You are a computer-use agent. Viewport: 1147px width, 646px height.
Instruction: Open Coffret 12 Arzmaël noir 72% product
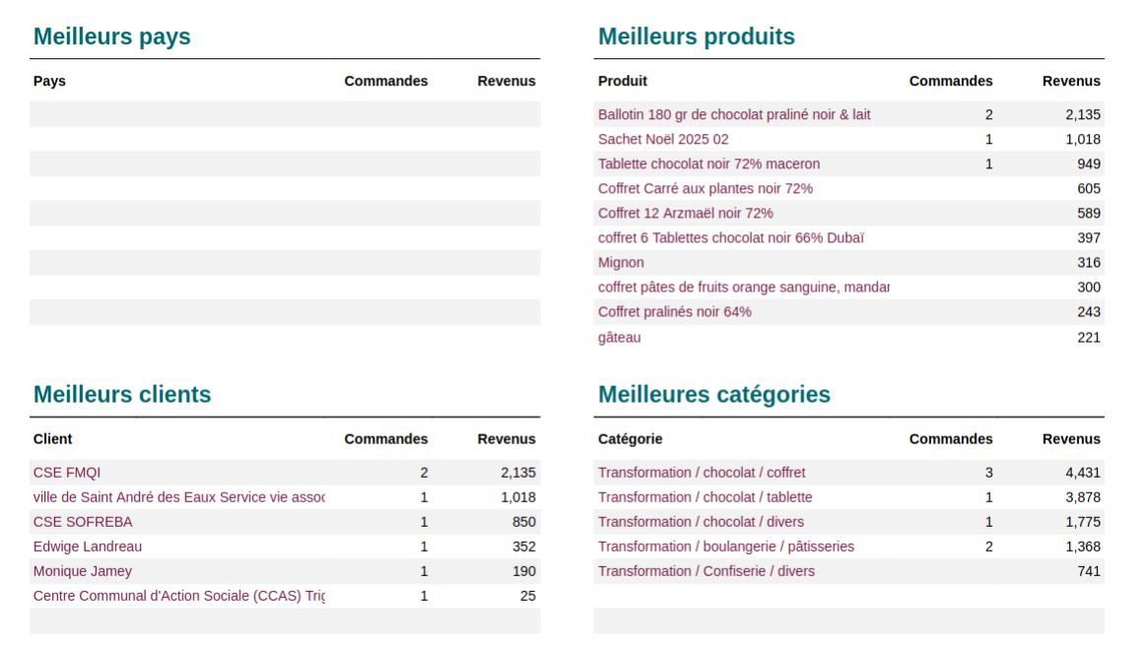[x=685, y=214]
